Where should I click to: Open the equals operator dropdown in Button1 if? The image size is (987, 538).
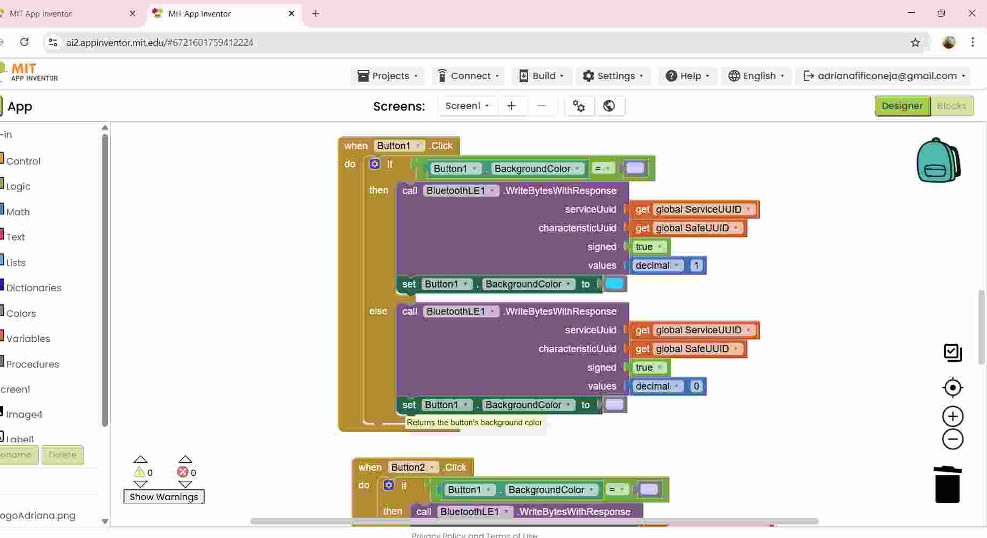pyautogui.click(x=602, y=169)
